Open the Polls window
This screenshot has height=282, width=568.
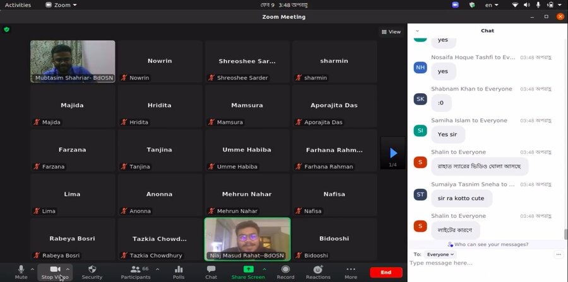pyautogui.click(x=179, y=271)
